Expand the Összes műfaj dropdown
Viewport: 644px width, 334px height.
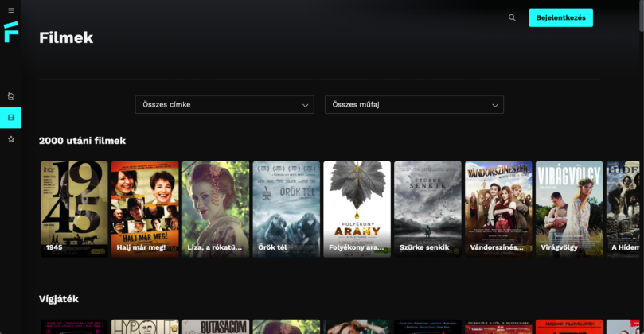413,105
